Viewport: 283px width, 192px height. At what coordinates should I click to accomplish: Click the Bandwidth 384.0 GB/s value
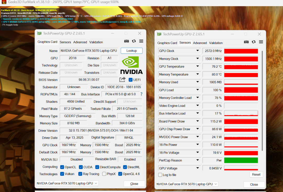127,123
